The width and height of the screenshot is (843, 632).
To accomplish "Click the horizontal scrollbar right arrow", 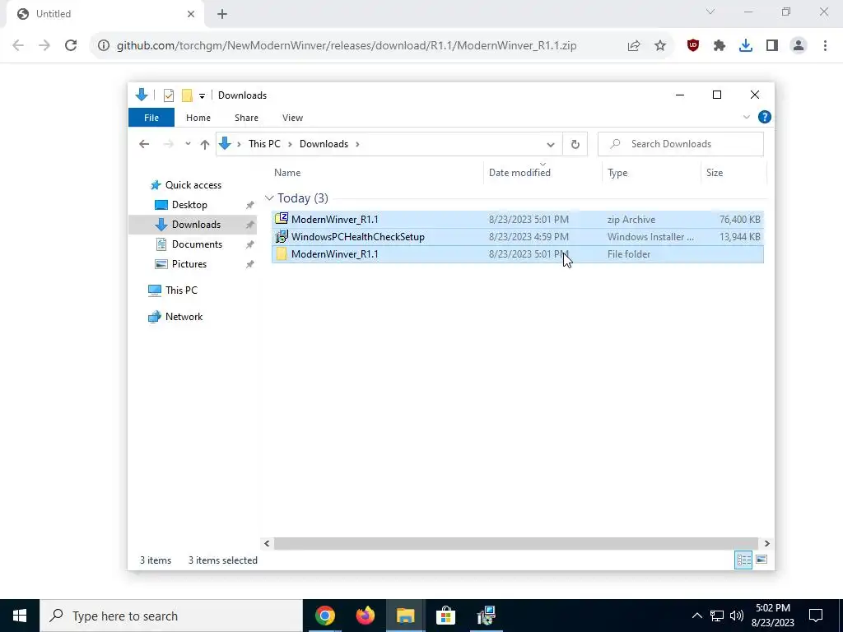I will pyautogui.click(x=766, y=543).
